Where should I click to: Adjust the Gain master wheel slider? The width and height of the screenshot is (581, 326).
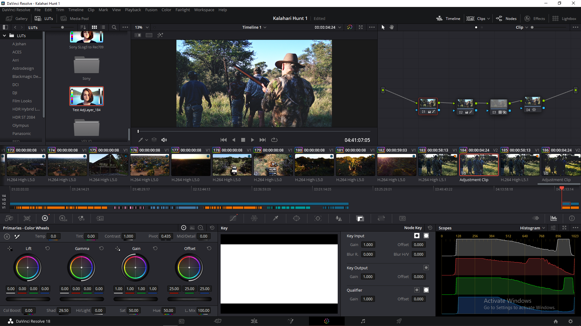click(136, 299)
